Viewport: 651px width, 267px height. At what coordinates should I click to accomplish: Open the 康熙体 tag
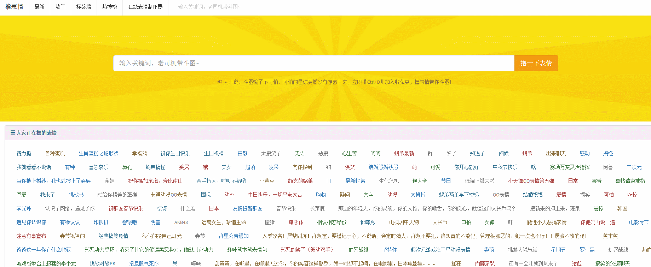pos(296,222)
